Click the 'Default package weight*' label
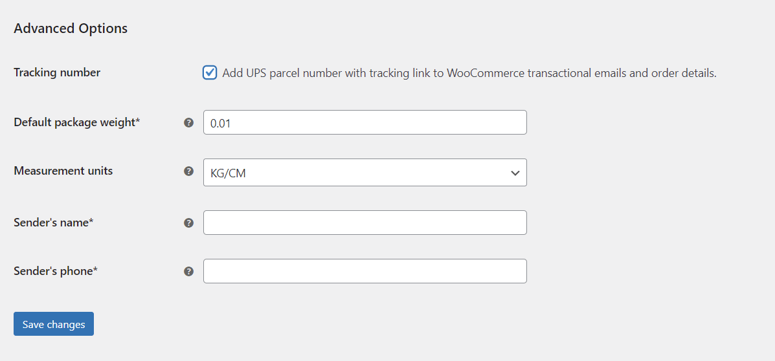 point(76,122)
